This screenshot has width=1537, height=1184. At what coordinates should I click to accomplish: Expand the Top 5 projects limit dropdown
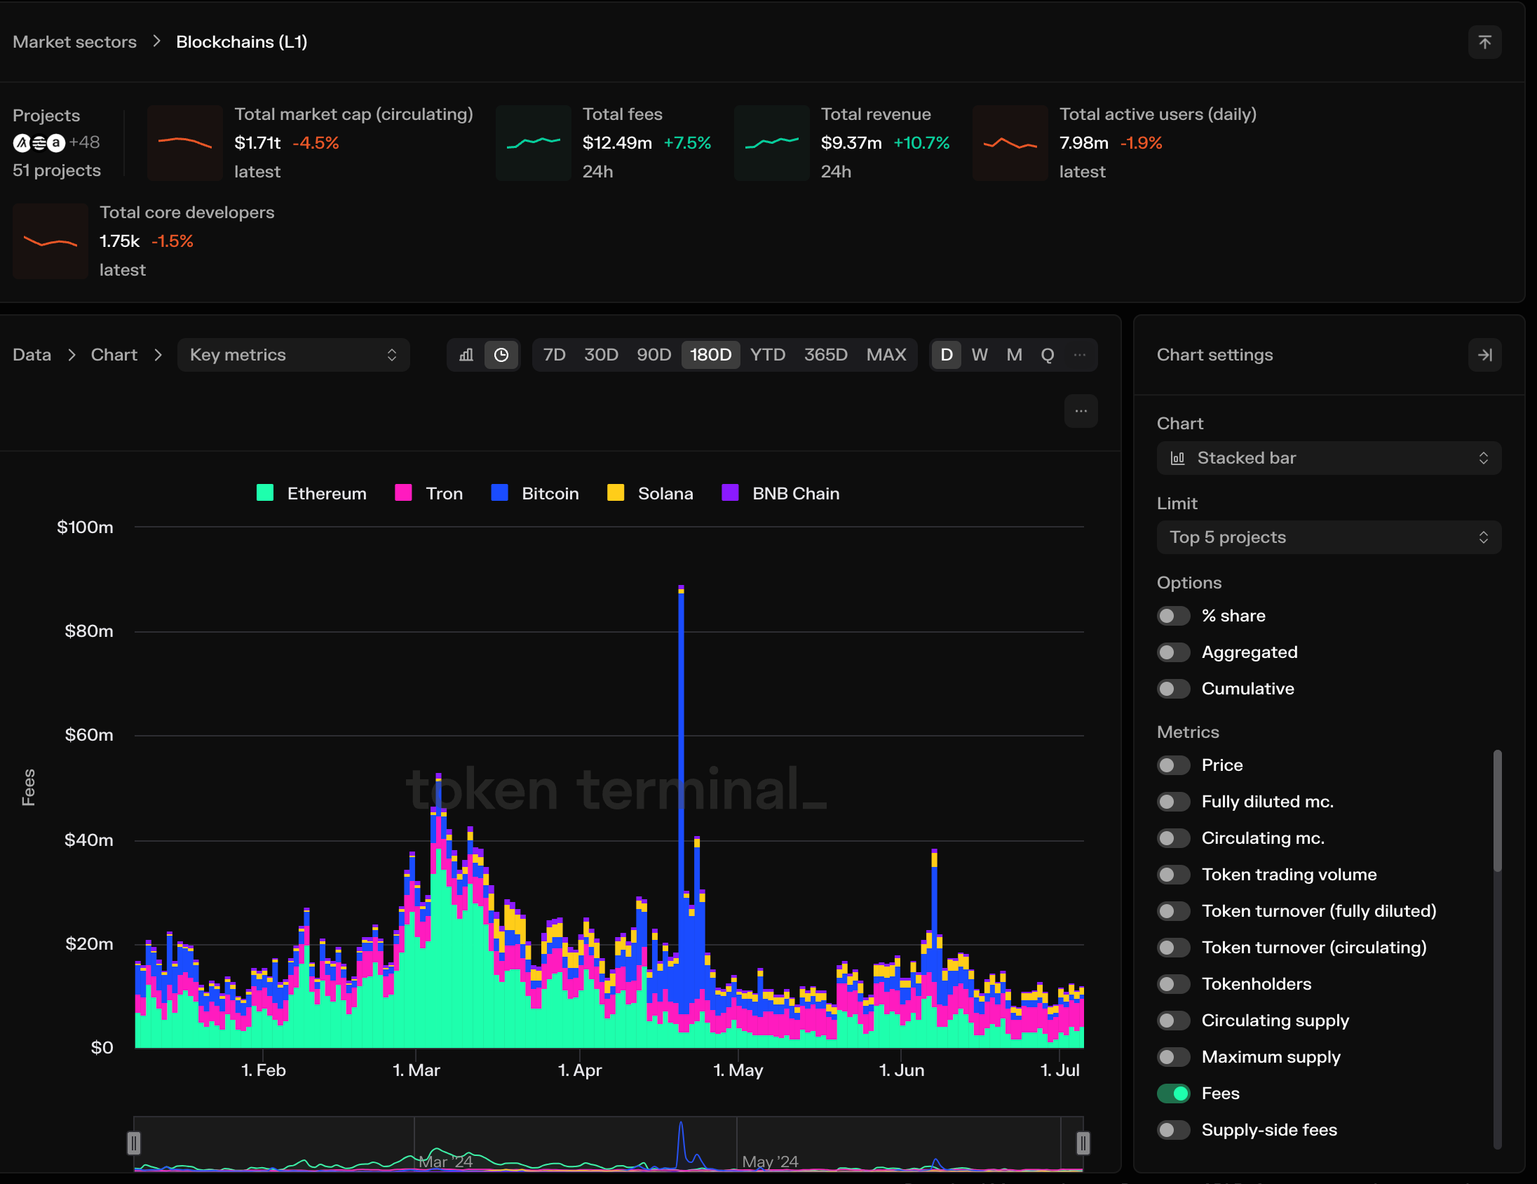tap(1328, 537)
